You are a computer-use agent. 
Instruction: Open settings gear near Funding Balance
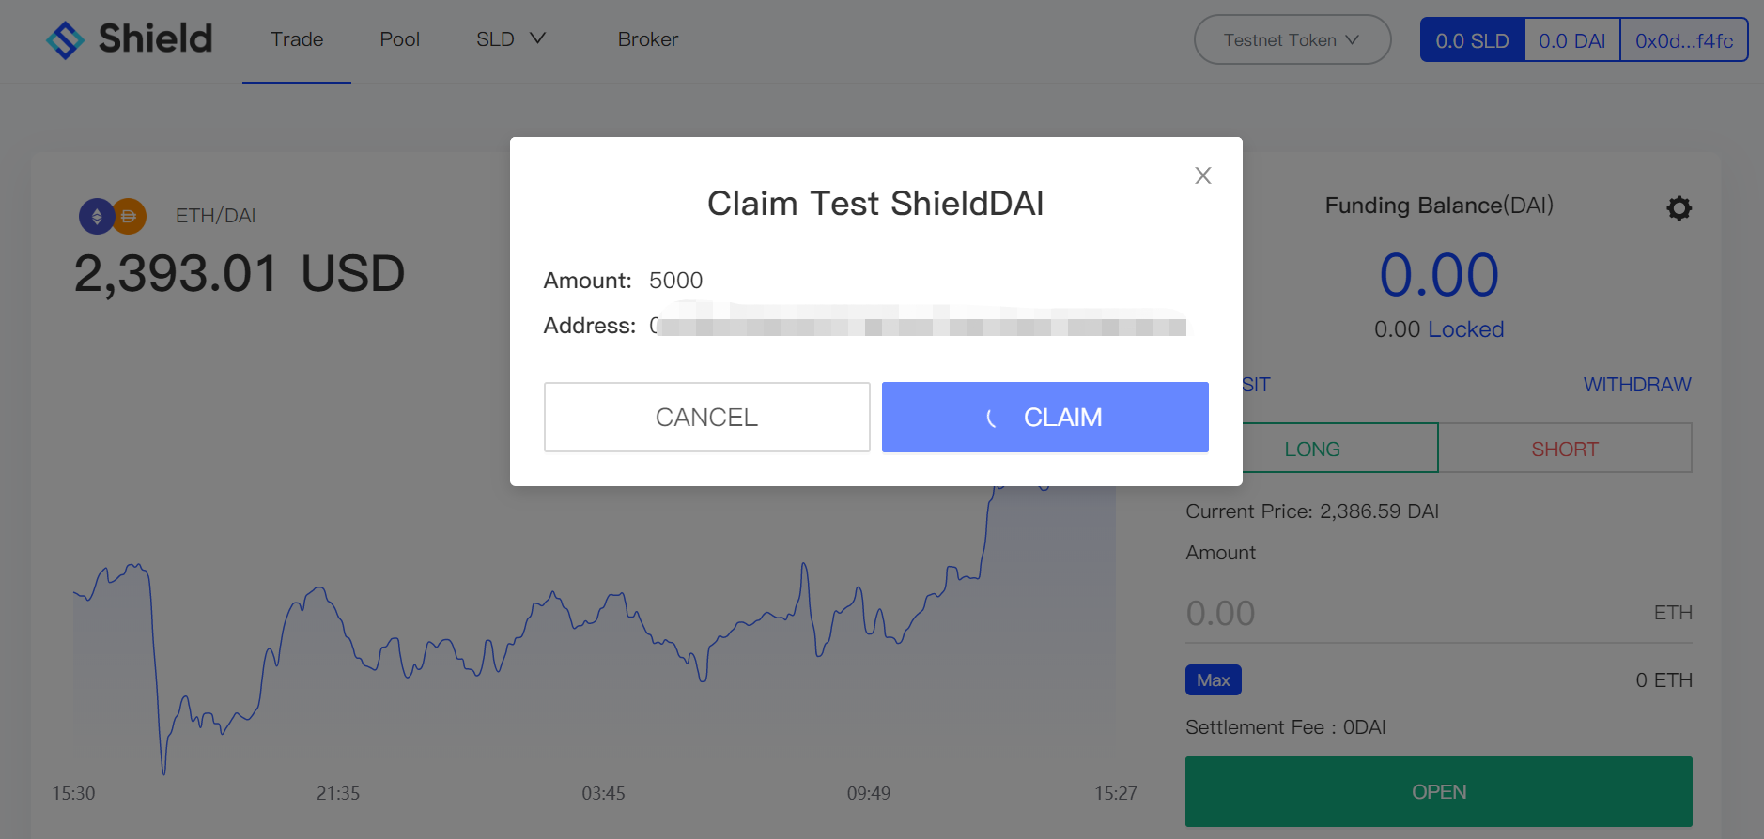coord(1679,208)
